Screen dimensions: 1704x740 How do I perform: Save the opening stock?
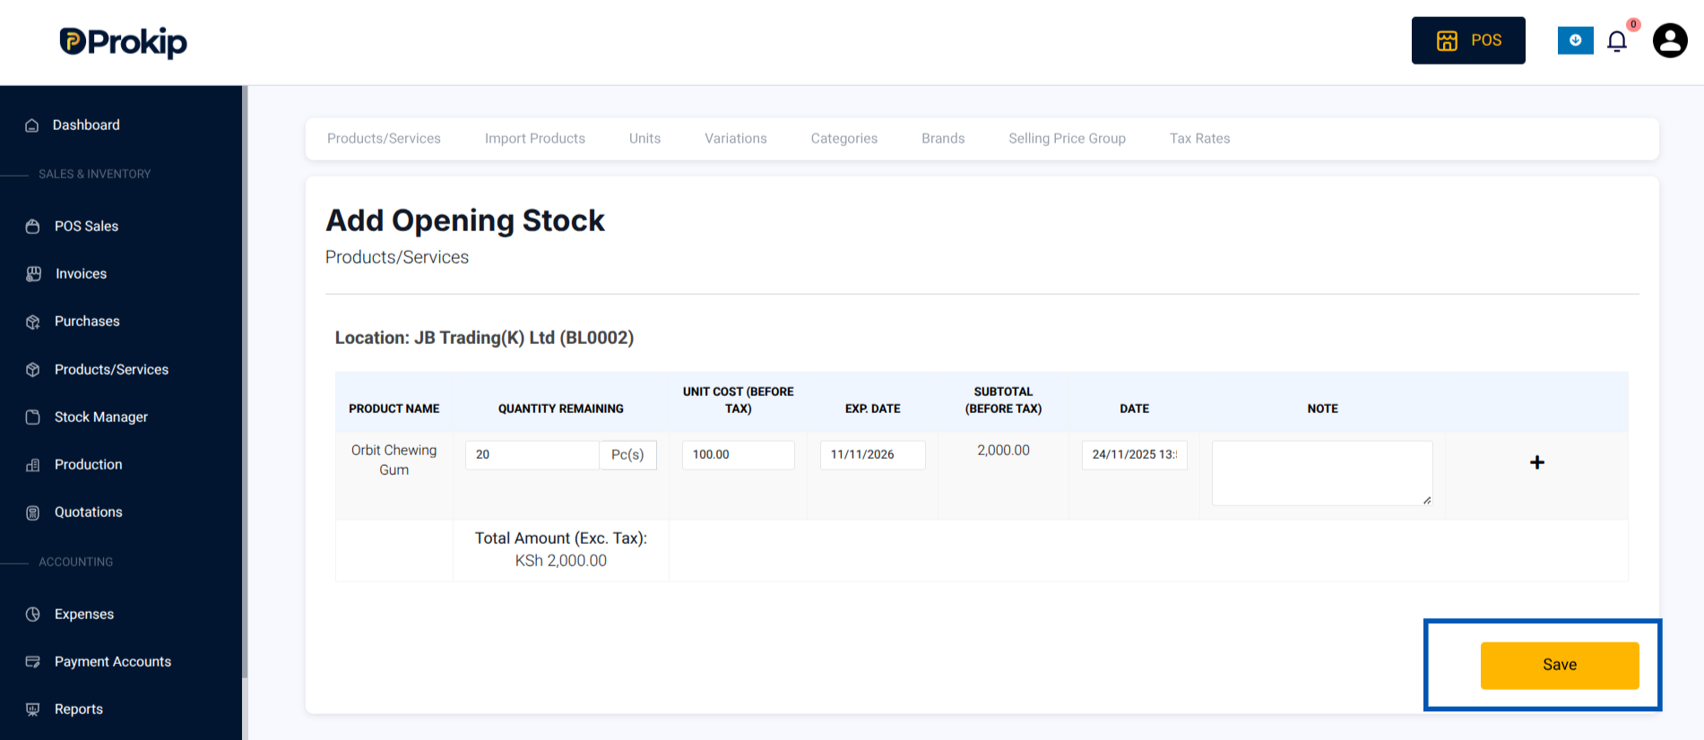[x=1560, y=665]
